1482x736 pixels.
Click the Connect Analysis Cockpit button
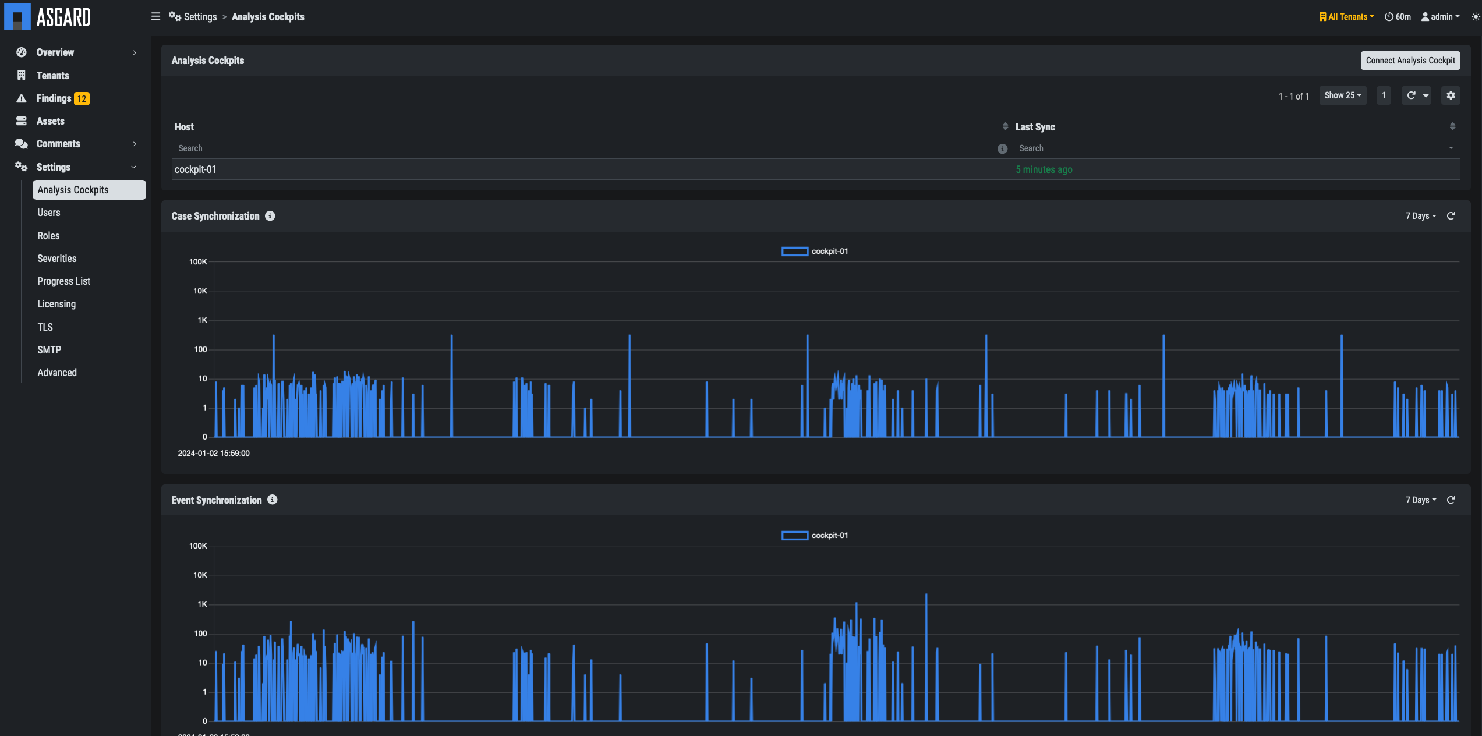pyautogui.click(x=1410, y=61)
